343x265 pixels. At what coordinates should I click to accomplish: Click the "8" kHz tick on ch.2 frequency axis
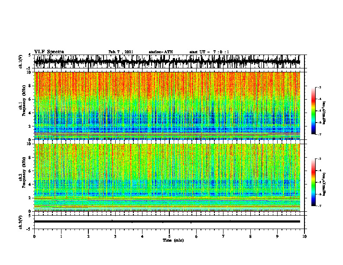pos(30,158)
